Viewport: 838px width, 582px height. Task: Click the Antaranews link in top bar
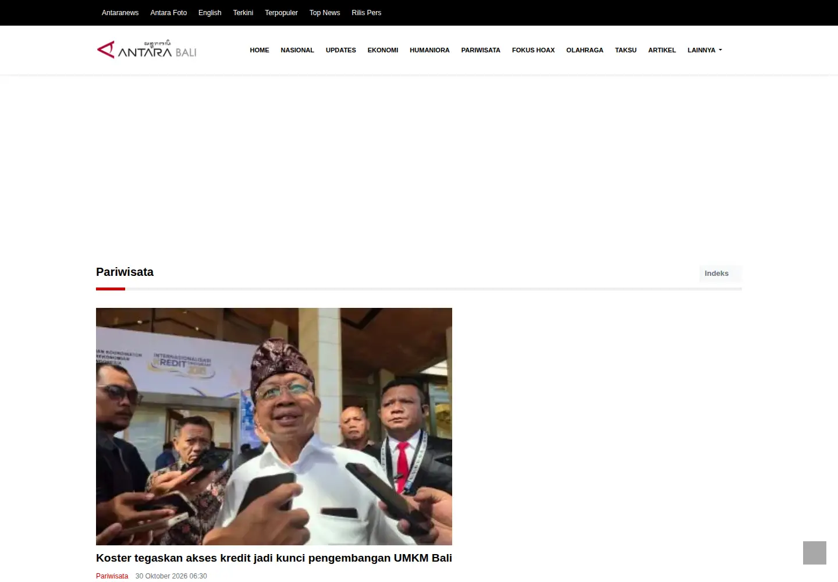120,13
